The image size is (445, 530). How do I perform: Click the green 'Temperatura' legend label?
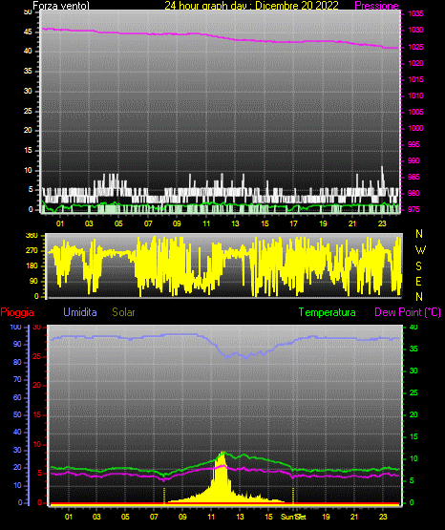[327, 312]
